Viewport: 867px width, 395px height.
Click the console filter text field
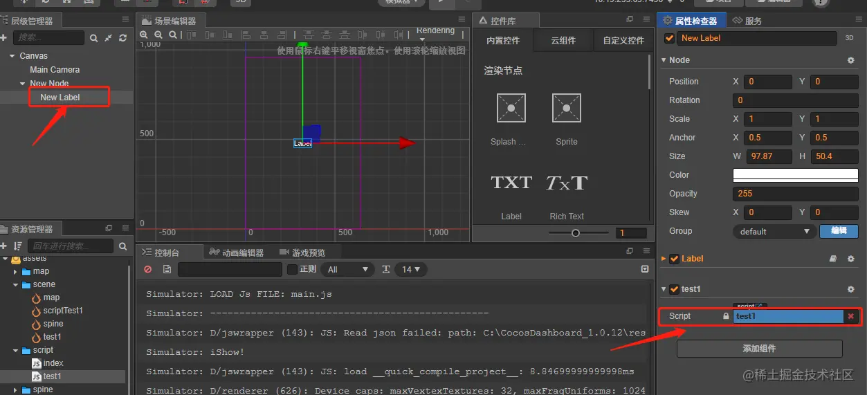tap(230, 269)
